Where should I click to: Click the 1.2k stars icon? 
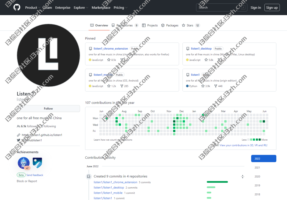click(109, 86)
